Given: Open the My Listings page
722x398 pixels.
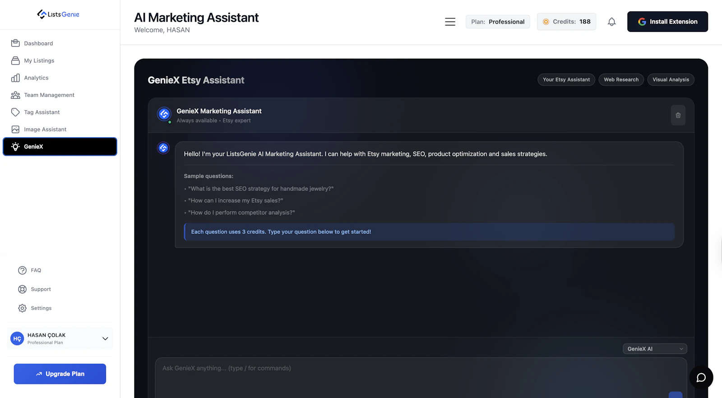Looking at the screenshot, I should 60,60.
